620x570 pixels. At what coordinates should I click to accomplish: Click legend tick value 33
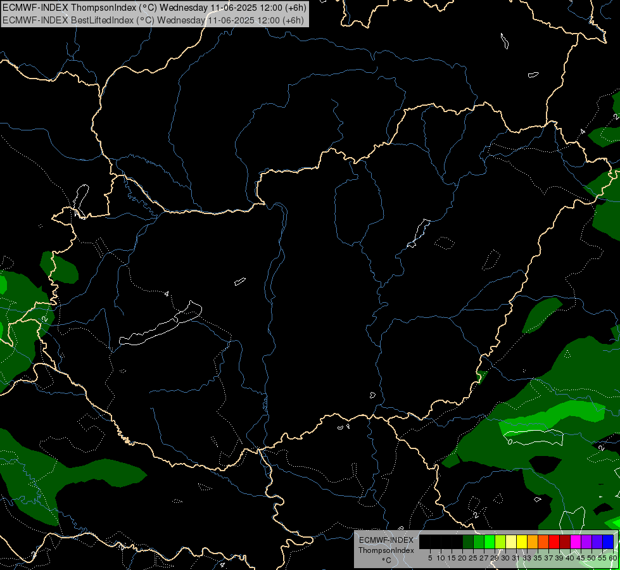click(527, 558)
